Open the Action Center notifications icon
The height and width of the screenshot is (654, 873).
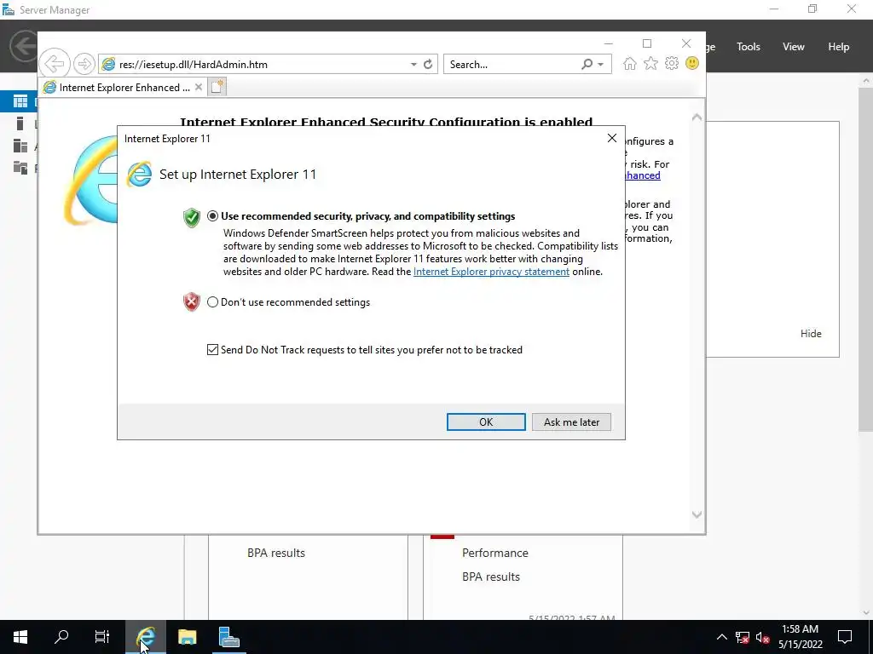click(845, 637)
